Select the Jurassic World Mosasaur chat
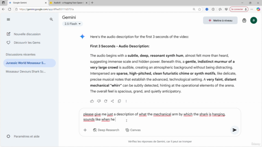 tap(29, 63)
